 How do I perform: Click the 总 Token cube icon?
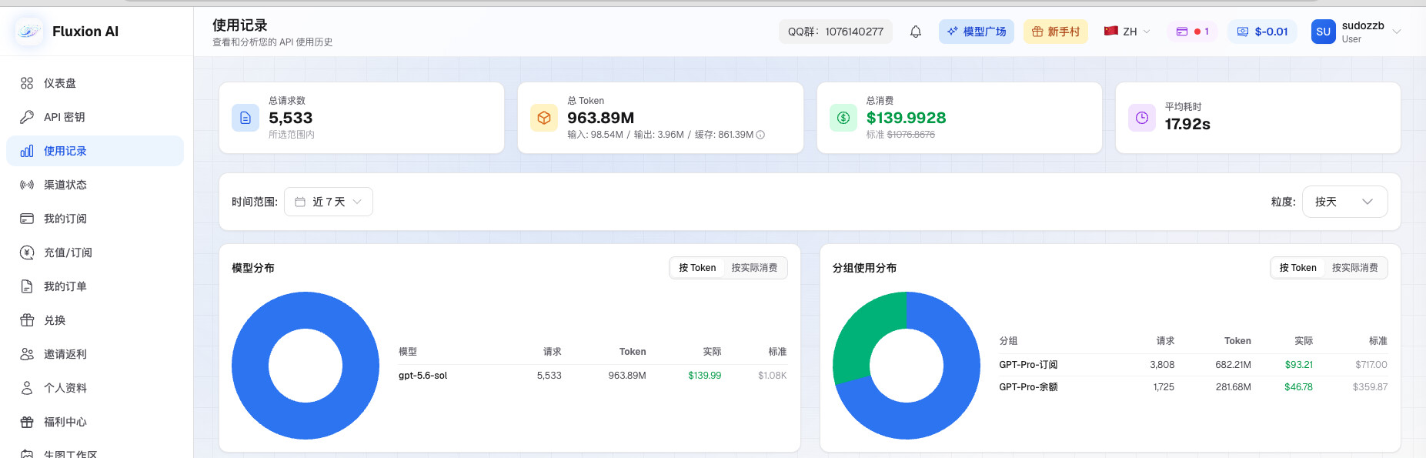[544, 118]
